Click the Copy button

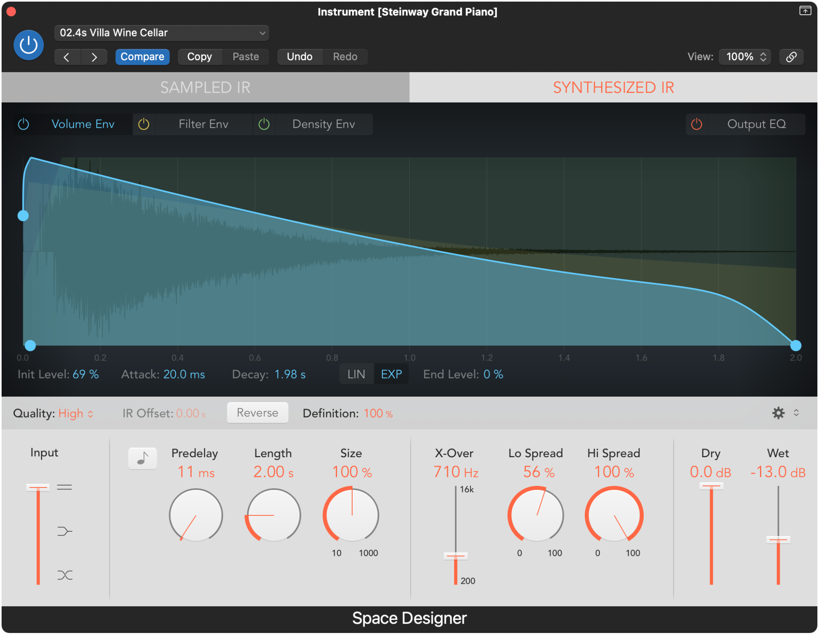(x=200, y=57)
